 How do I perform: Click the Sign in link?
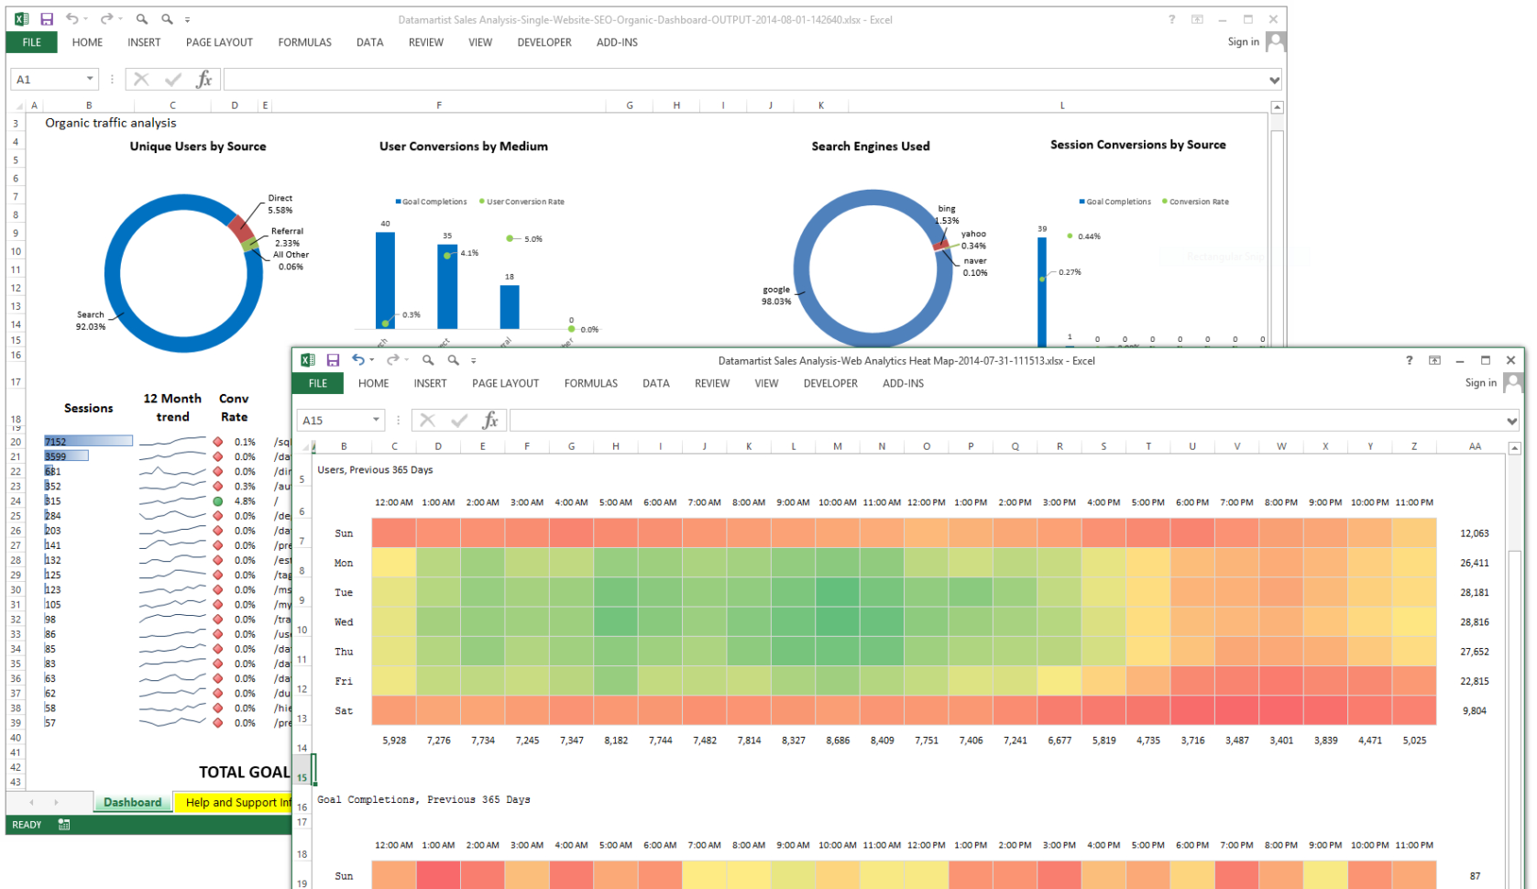pos(1479,382)
